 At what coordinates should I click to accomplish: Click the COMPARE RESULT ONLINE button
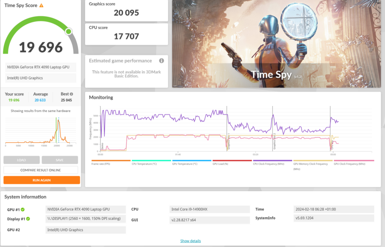(x=41, y=170)
